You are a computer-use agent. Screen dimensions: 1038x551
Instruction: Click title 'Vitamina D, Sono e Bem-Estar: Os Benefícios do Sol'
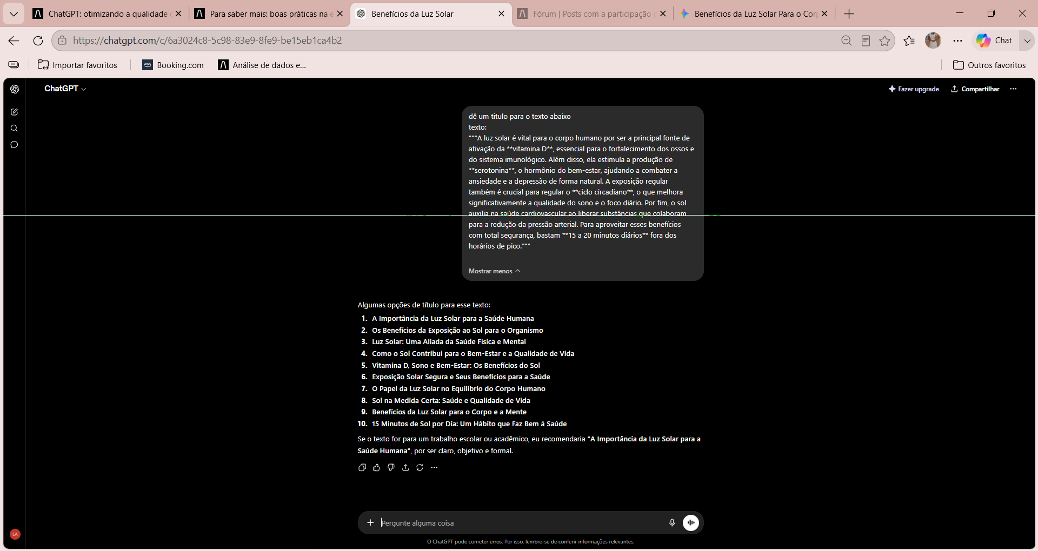pos(456,366)
